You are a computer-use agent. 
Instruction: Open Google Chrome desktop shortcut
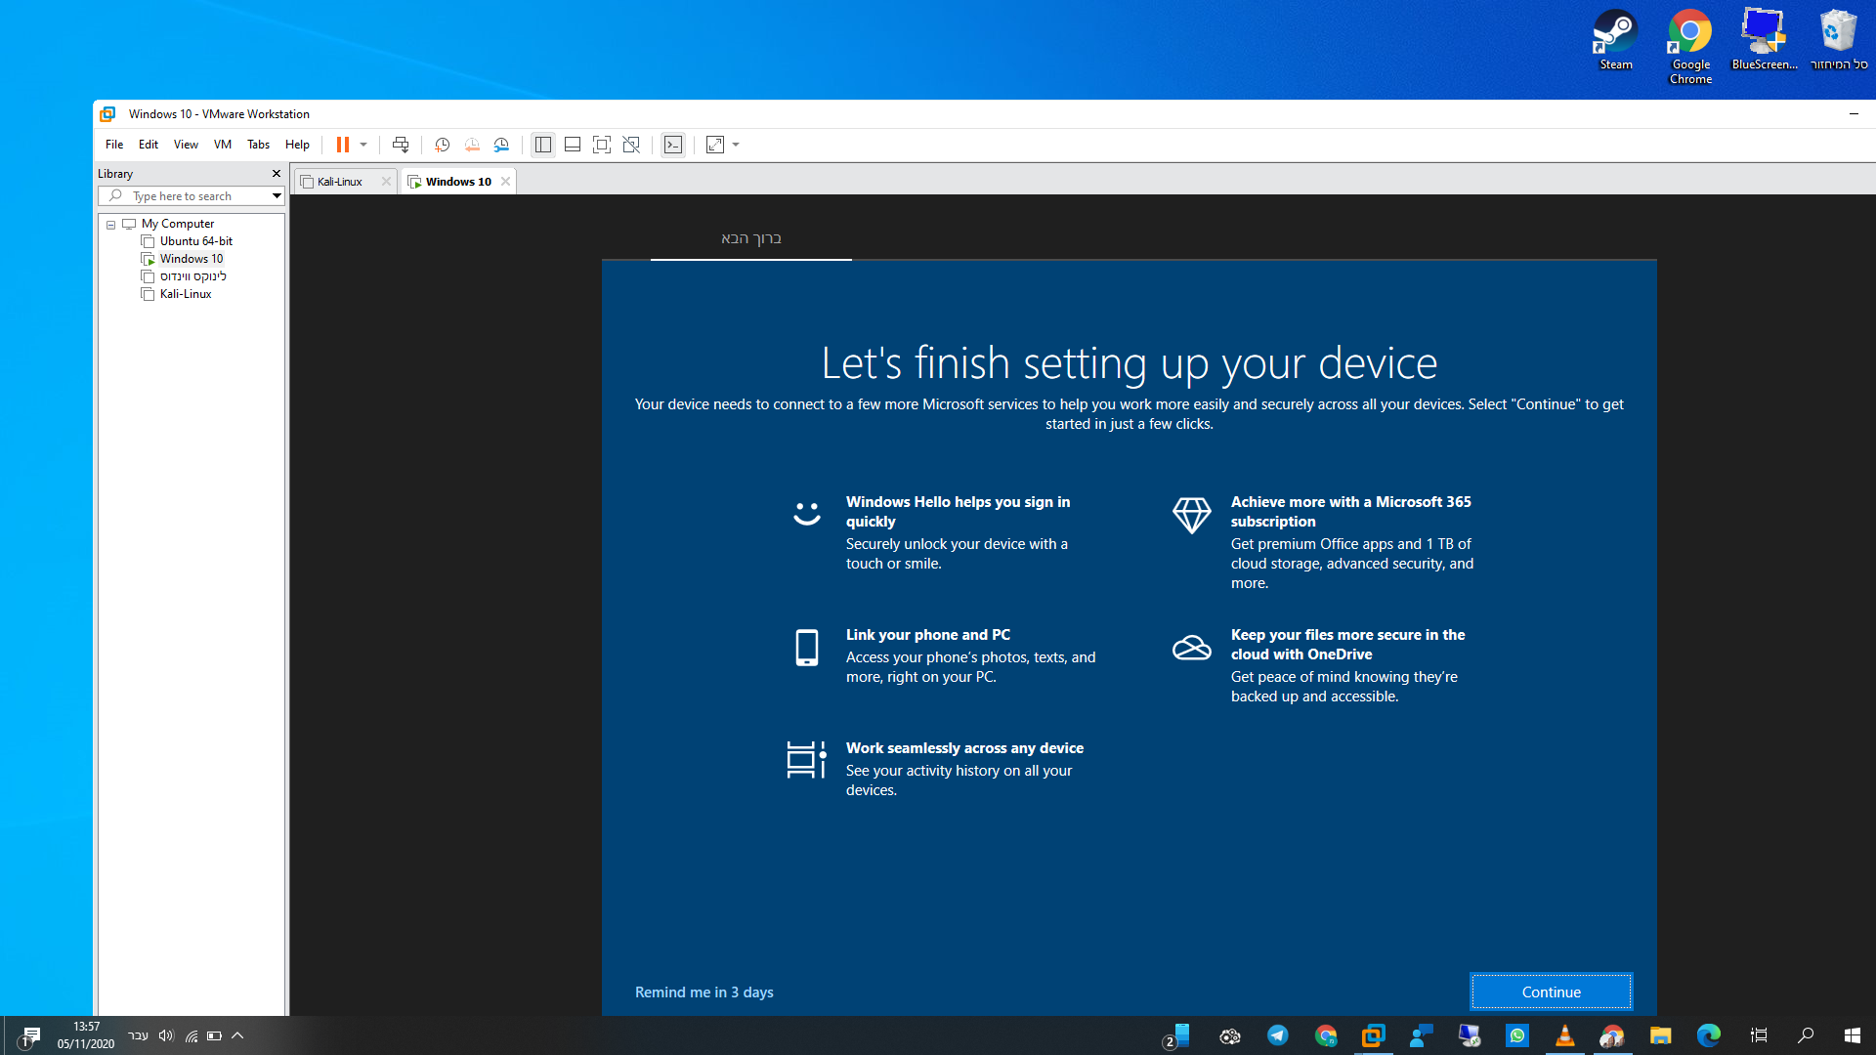pos(1690,47)
